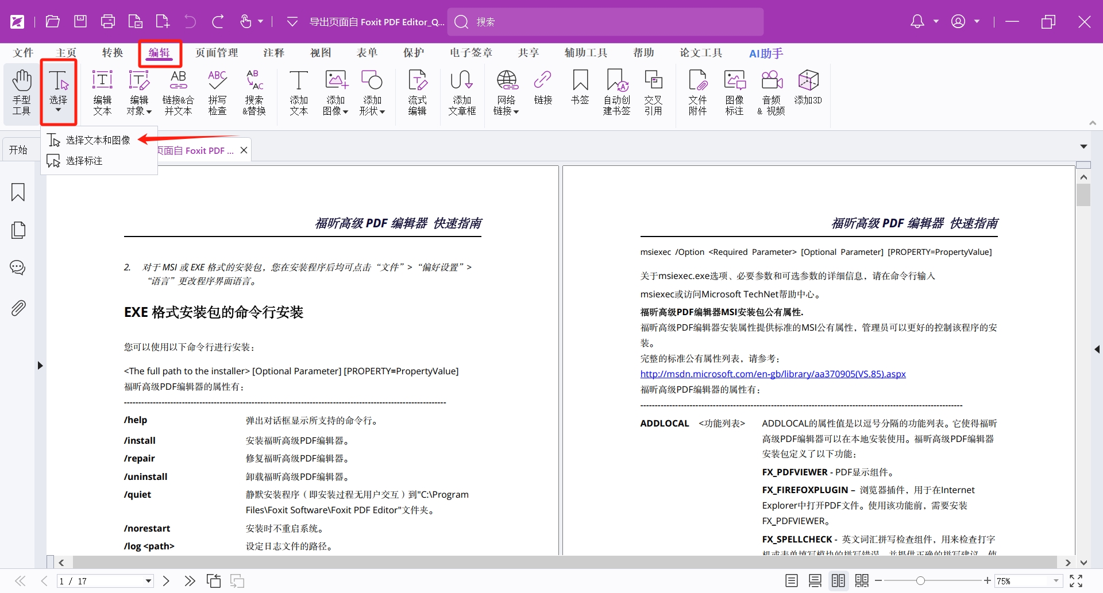Viewport: 1103px width, 593px height.
Task: Open the 75% zoom level dropdown
Action: coord(1056,581)
